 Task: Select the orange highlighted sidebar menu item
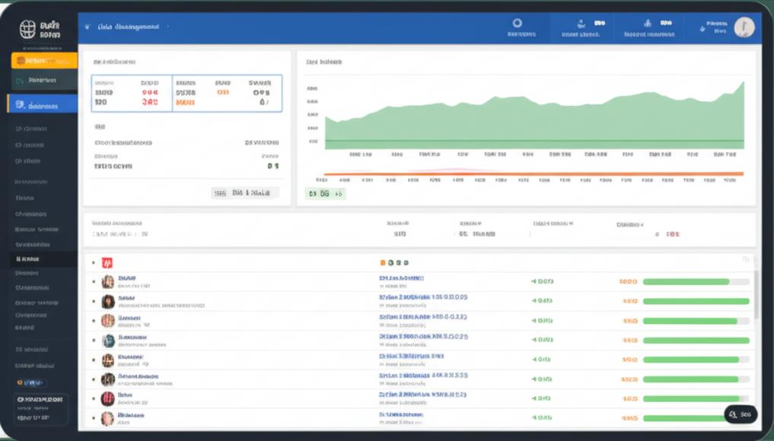pyautogui.click(x=44, y=60)
